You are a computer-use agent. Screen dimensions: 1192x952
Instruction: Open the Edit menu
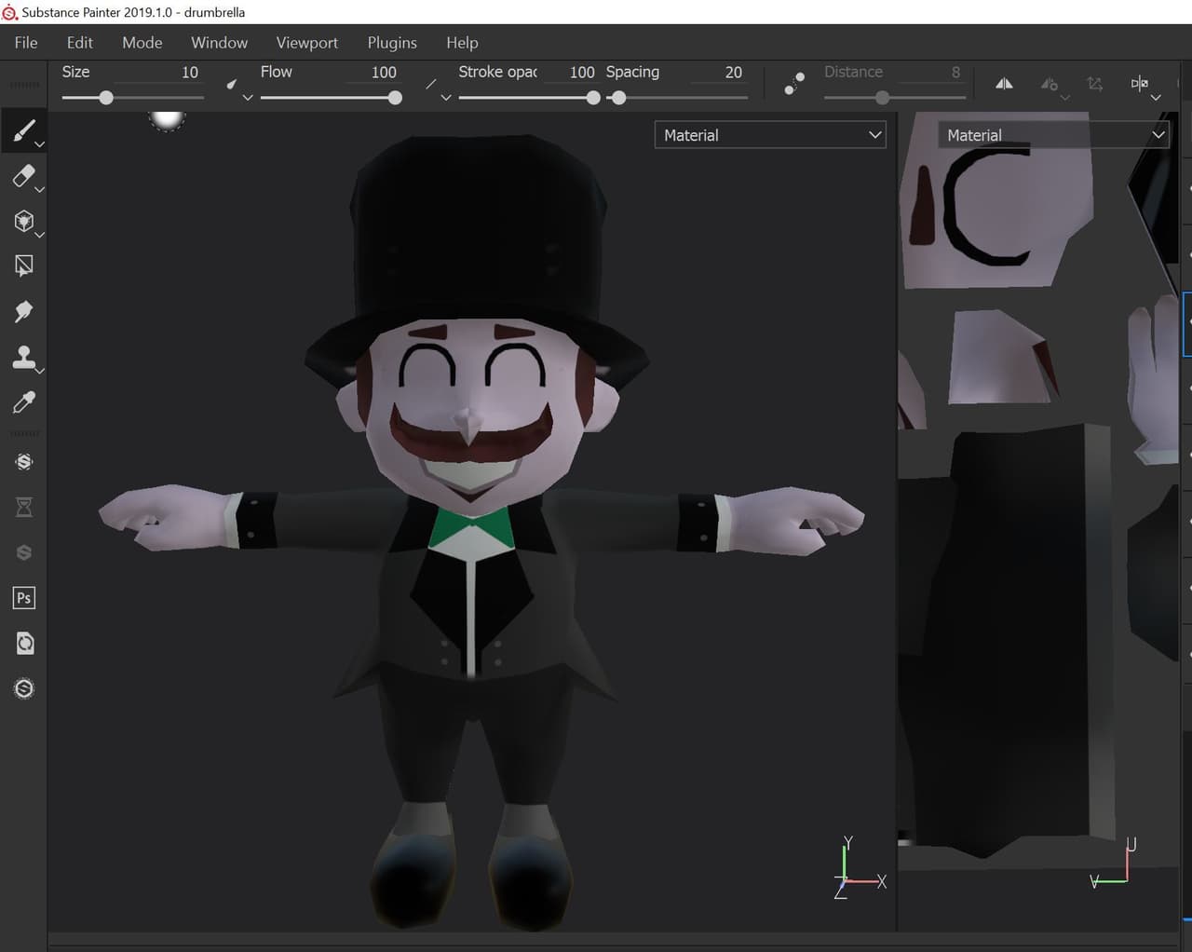[79, 43]
